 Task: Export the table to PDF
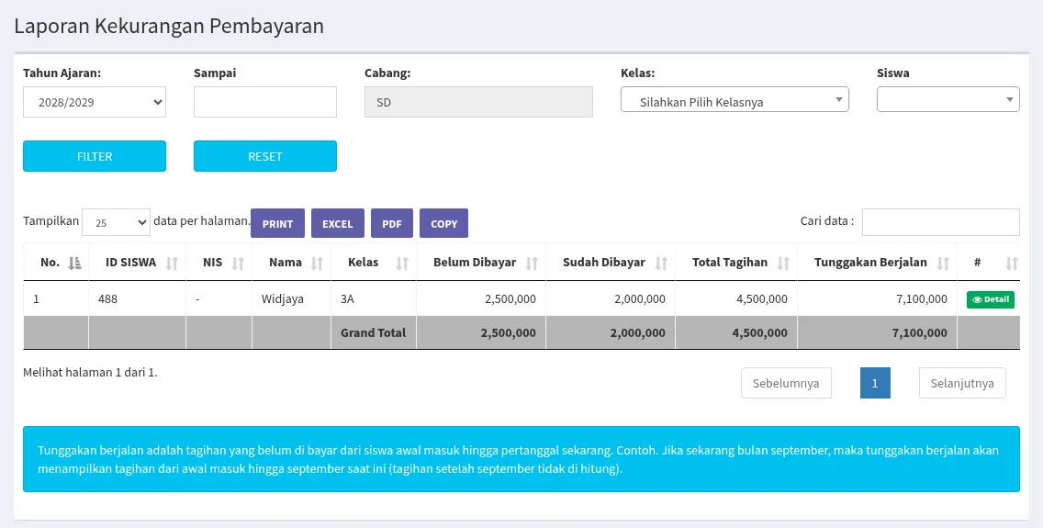392,223
